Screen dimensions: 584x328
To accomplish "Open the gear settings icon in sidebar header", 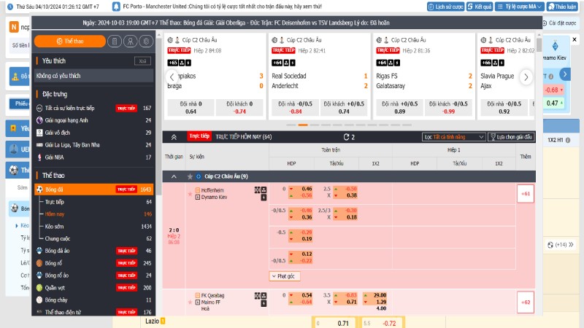I will 146,42.
